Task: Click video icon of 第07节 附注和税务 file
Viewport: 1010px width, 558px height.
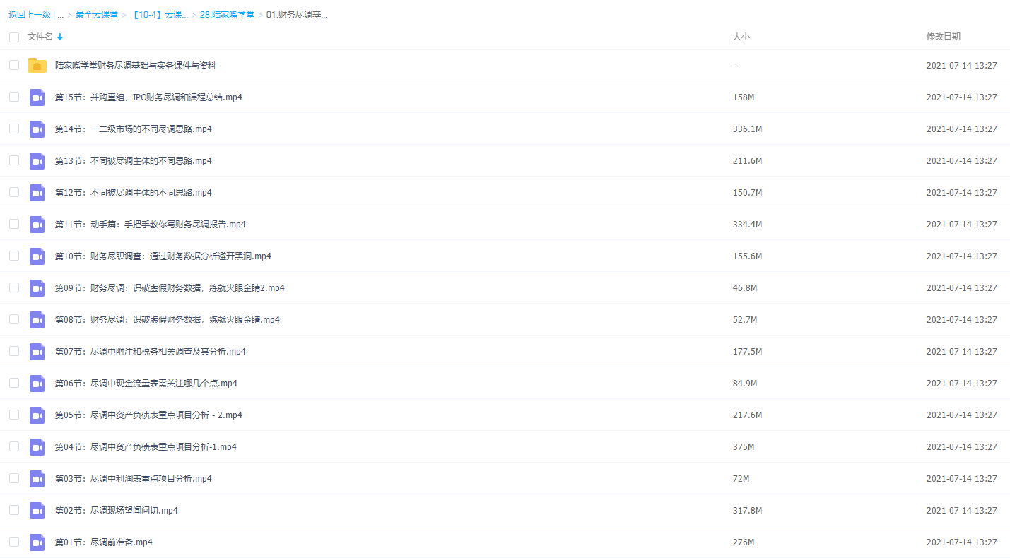Action: click(37, 352)
